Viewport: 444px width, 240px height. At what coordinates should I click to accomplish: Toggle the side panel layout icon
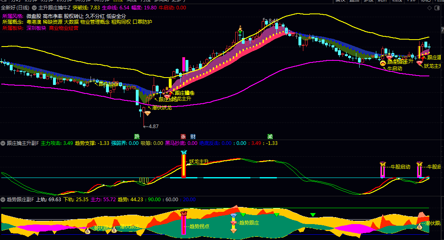(437, 8)
